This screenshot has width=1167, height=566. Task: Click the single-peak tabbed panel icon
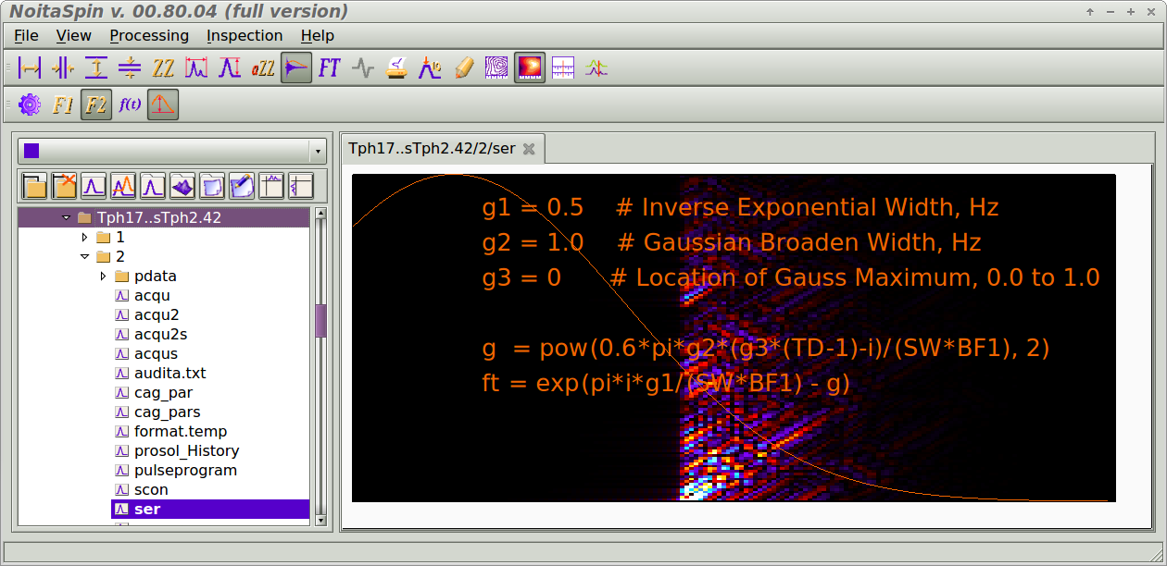153,186
